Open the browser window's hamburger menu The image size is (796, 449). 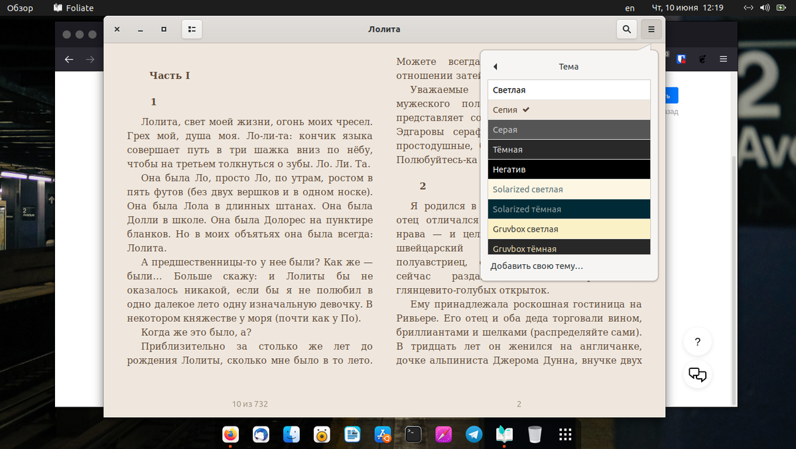(724, 59)
